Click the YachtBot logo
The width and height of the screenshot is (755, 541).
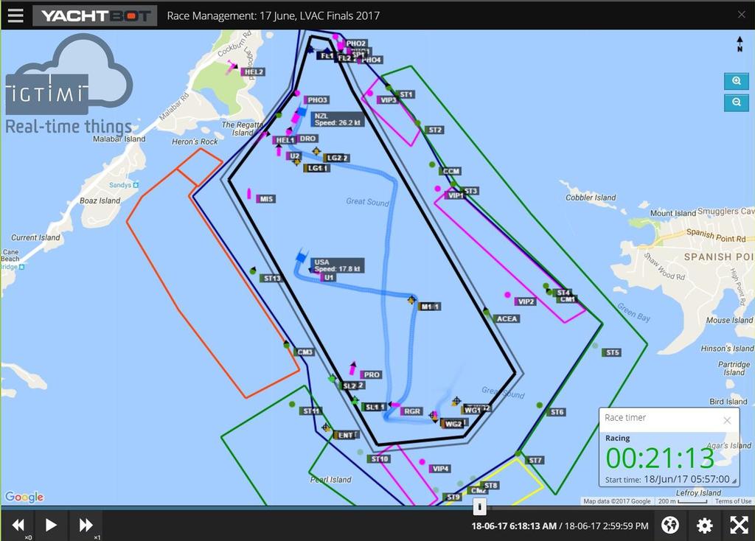tap(95, 16)
